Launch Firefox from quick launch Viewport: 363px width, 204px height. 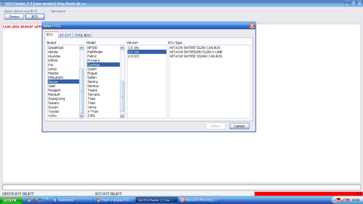tap(34, 200)
